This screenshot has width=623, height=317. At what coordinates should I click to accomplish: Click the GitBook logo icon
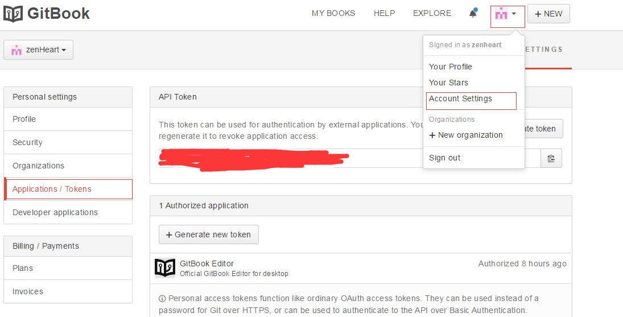[x=13, y=14]
